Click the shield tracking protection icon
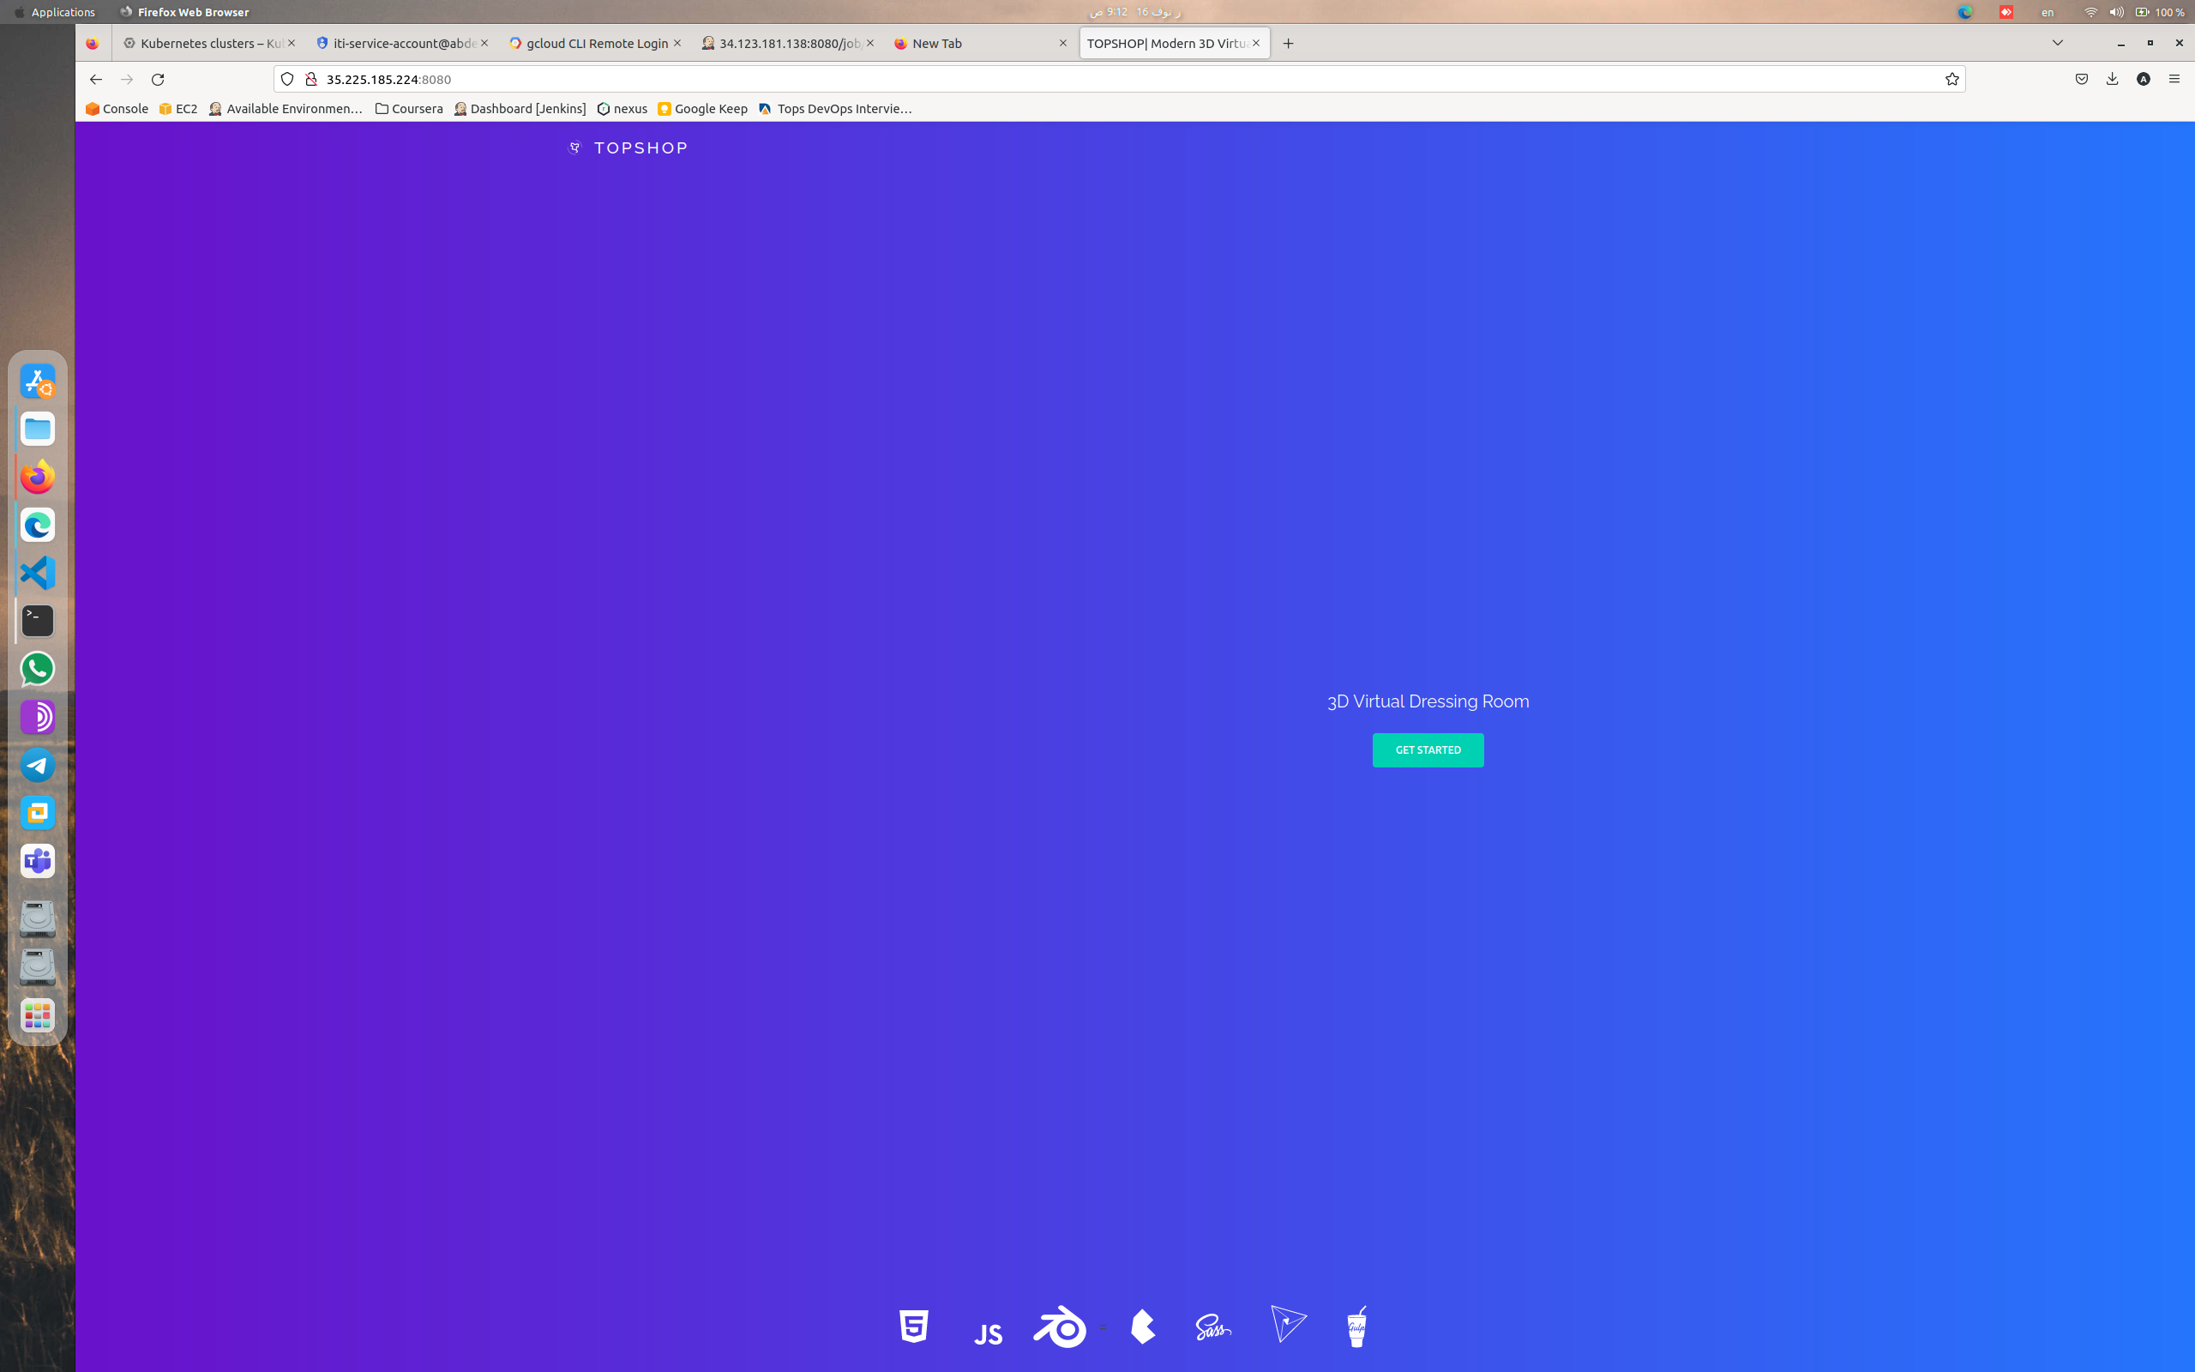 coord(286,79)
